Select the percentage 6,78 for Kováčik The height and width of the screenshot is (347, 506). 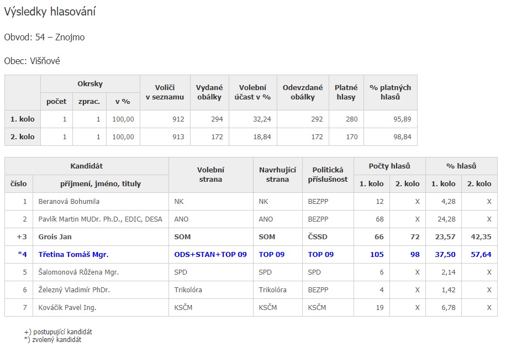tap(448, 308)
